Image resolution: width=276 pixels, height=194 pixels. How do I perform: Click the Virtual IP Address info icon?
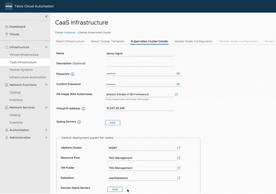(83, 109)
